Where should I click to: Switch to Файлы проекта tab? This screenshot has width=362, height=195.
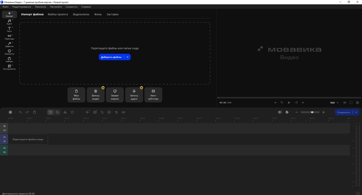[58, 14]
